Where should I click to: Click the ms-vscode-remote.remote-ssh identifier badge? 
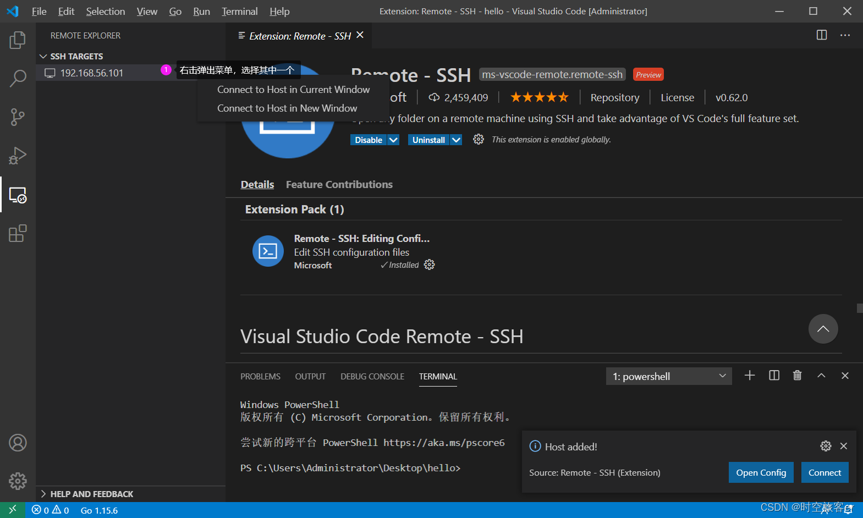coord(552,74)
